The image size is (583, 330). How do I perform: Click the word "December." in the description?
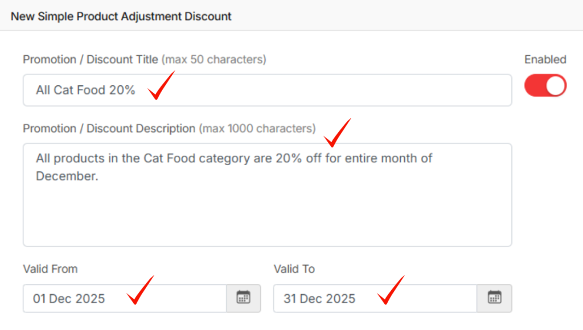(x=67, y=176)
